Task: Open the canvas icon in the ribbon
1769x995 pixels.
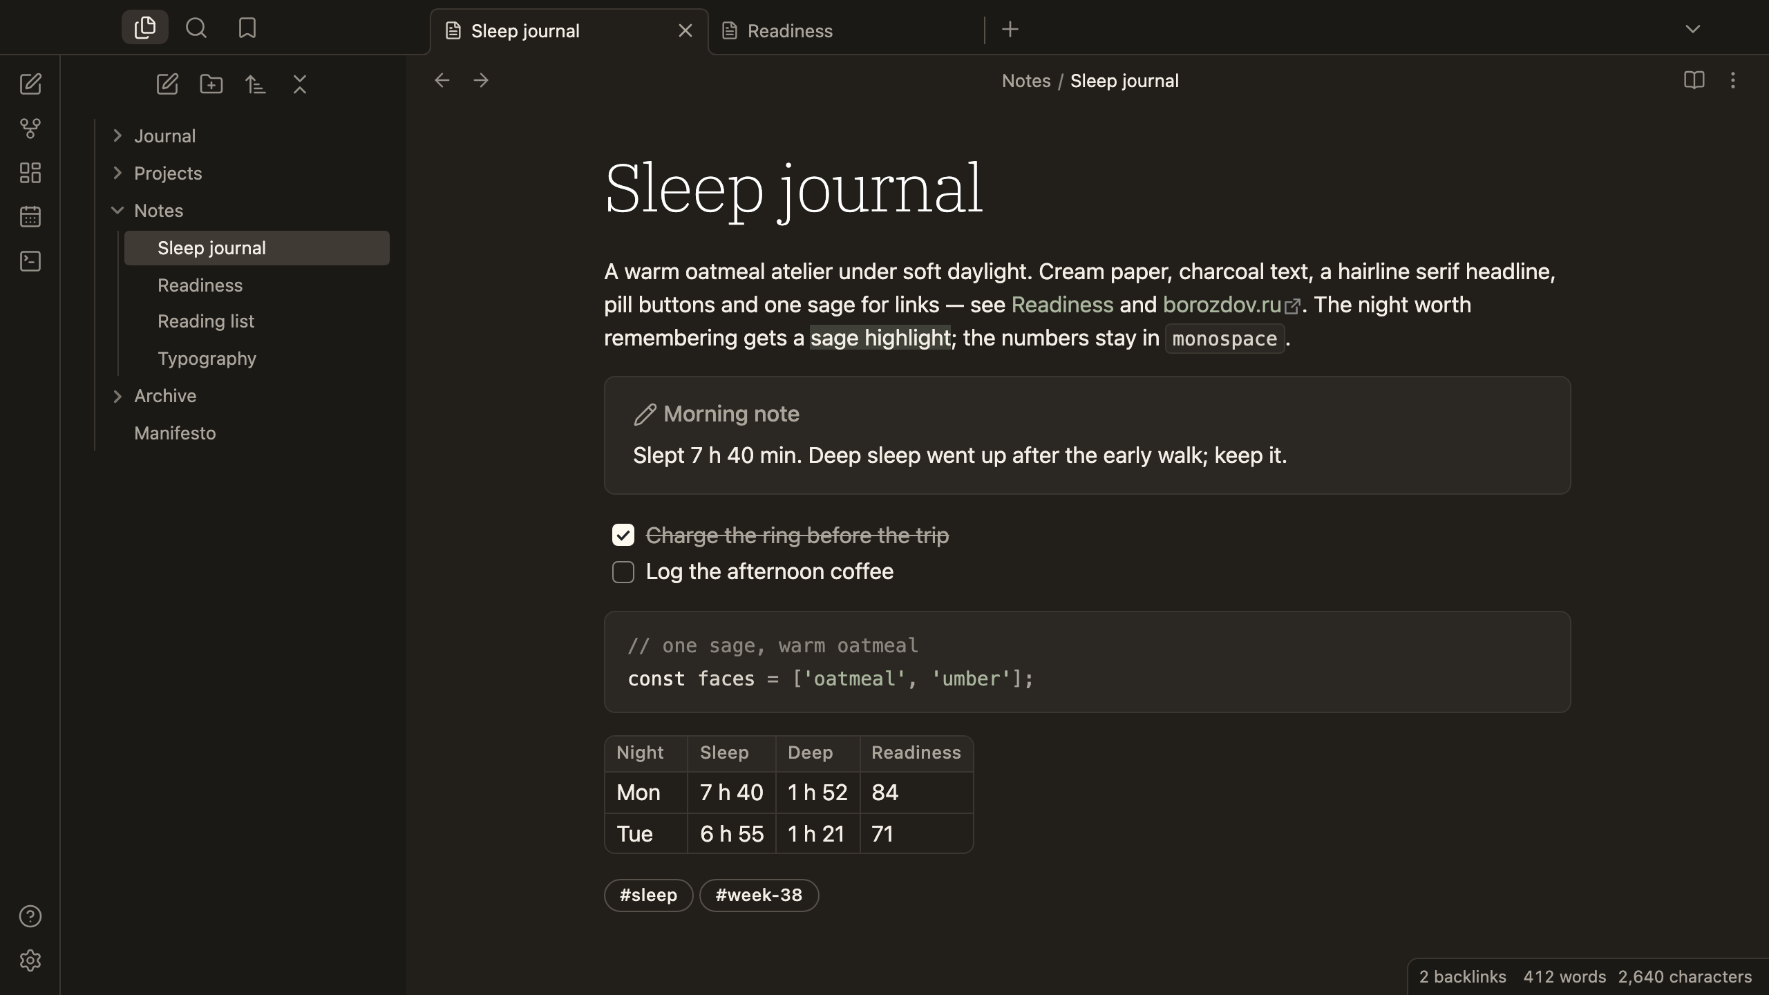Action: click(30, 172)
